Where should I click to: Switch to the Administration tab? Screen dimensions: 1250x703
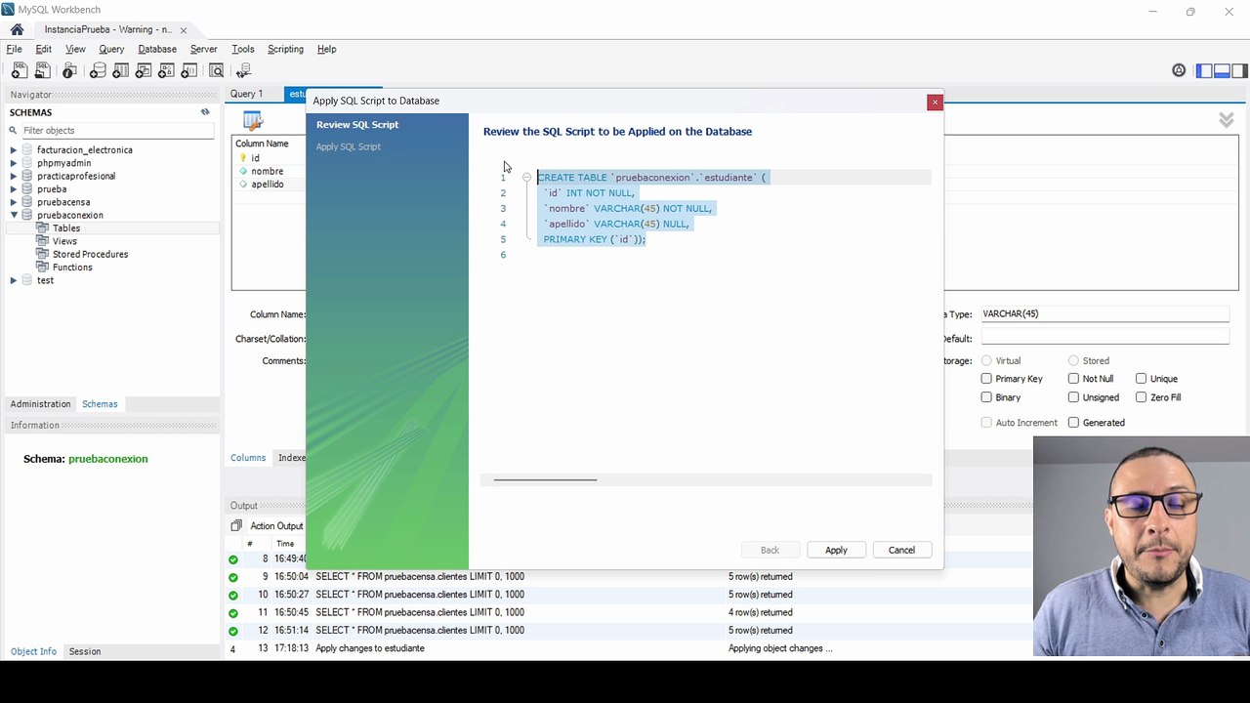(x=41, y=404)
